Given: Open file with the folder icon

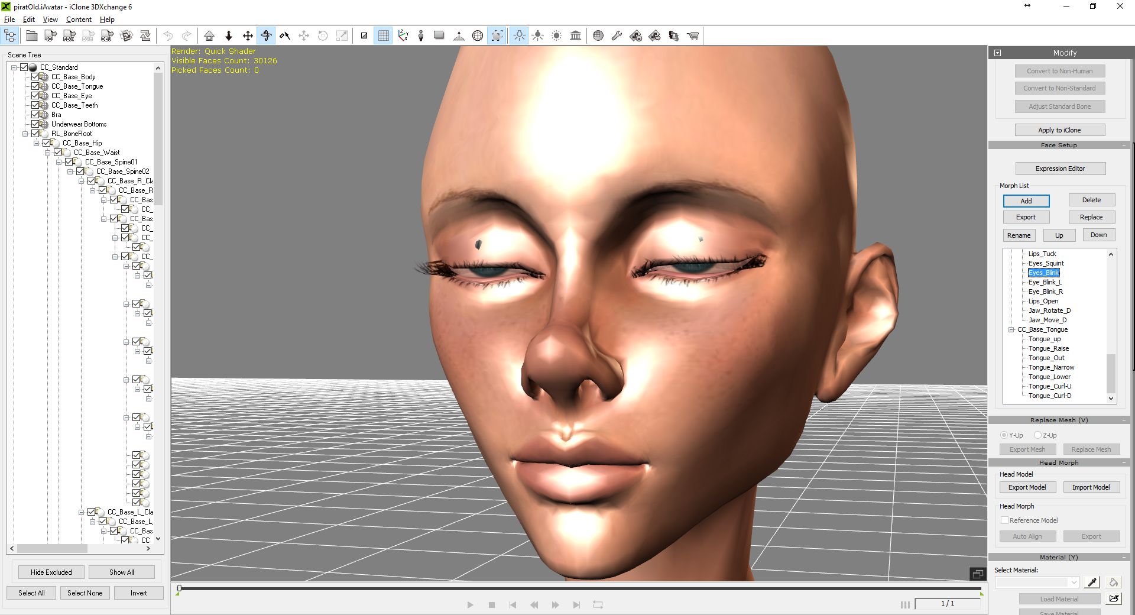Looking at the screenshot, I should coord(32,36).
